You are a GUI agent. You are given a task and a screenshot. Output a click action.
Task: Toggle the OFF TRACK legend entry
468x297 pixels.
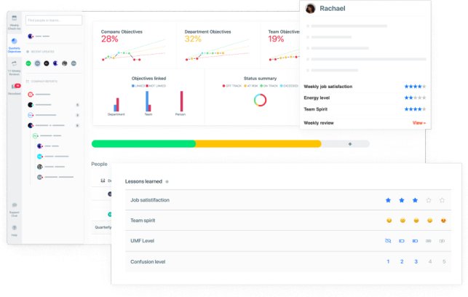232,86
